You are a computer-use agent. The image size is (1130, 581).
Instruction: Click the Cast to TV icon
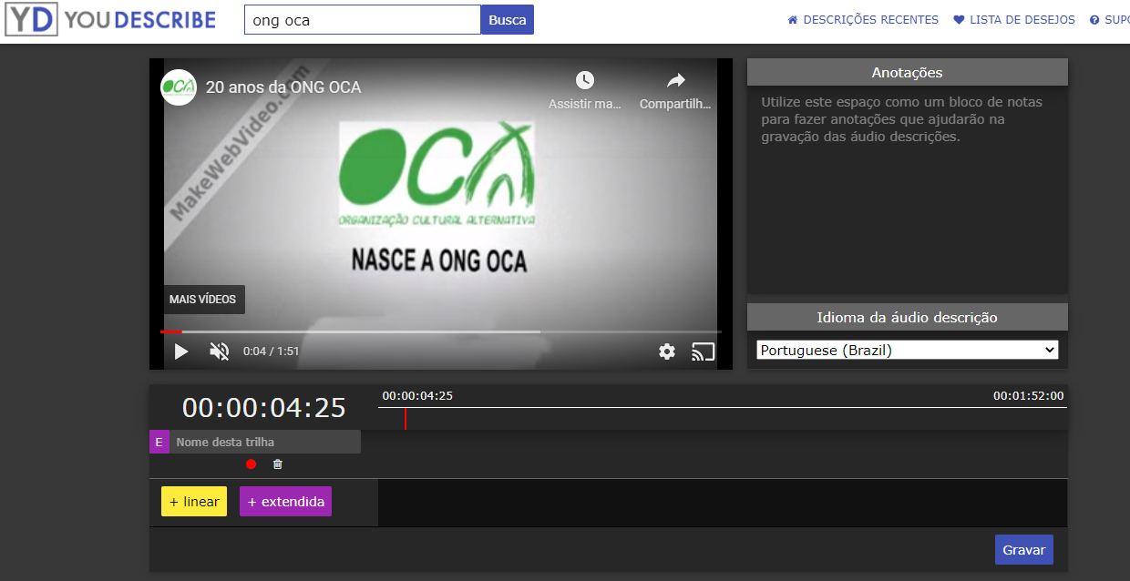[703, 352]
